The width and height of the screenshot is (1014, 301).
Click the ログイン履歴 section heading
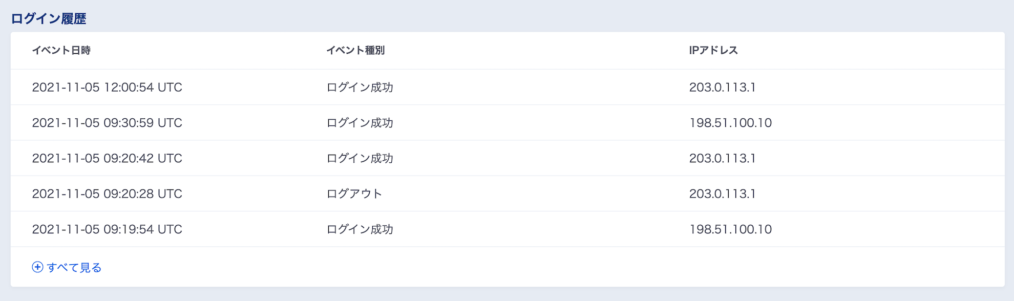click(49, 18)
